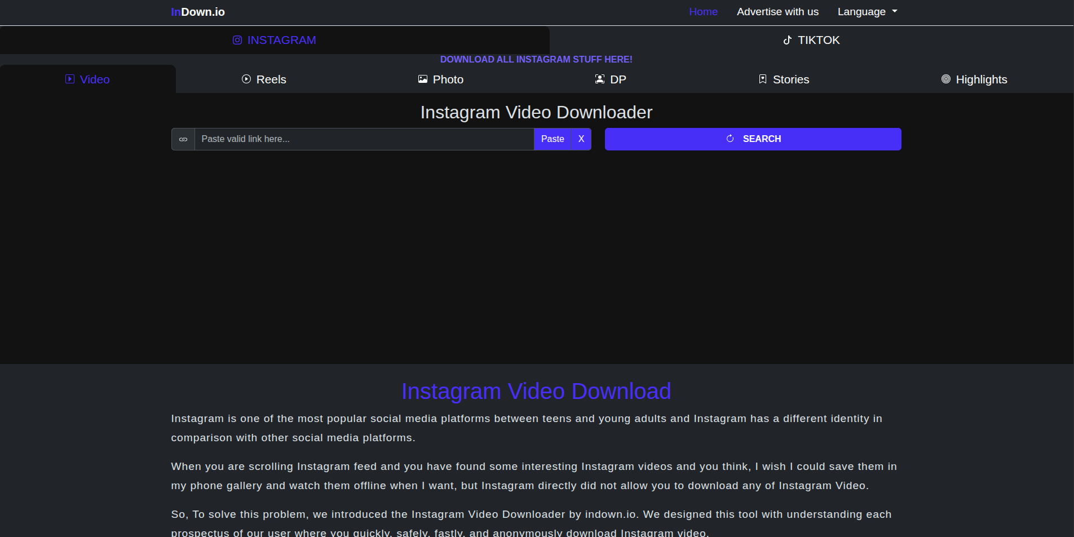Open the Home link in navbar

(x=703, y=12)
